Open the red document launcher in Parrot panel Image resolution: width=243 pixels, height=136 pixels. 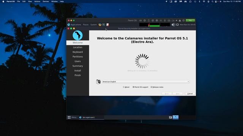click(x=107, y=25)
